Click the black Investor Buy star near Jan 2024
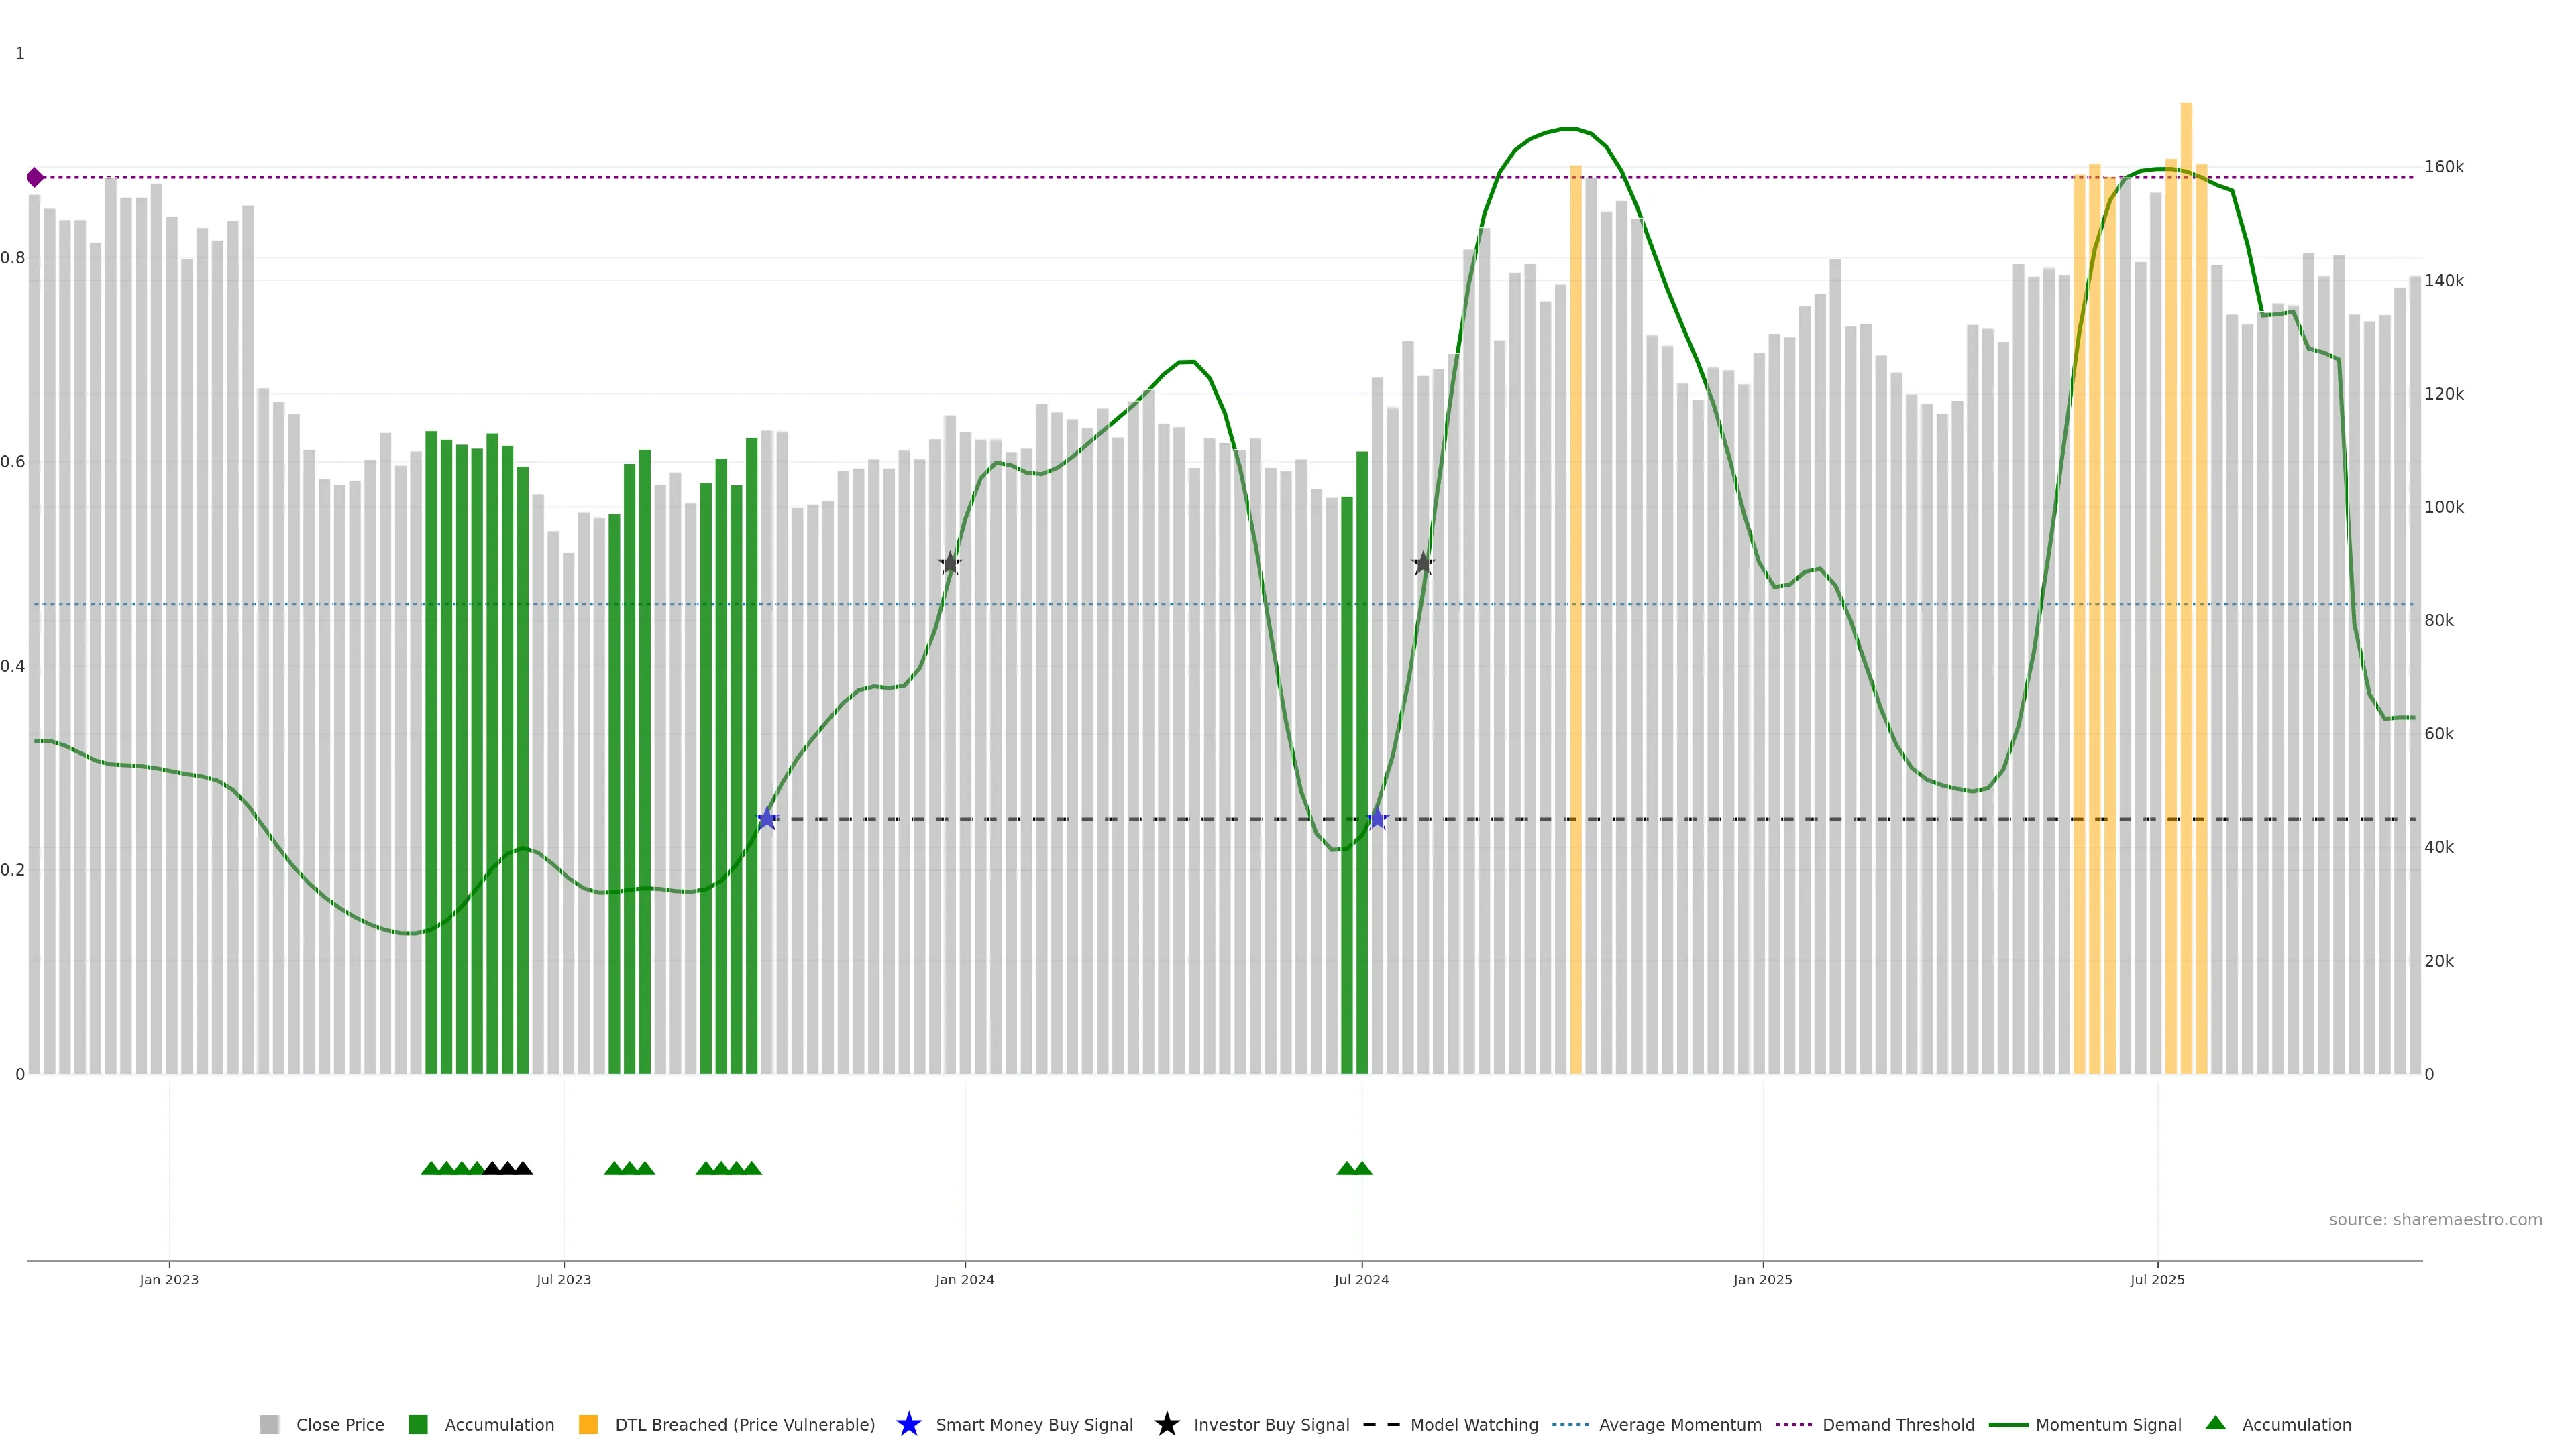Screen dimensions: 2576x1448 950,564
